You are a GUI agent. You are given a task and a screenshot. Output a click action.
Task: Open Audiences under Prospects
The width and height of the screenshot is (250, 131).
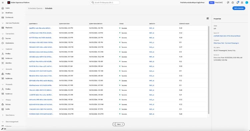pyautogui.click(x=9, y=94)
